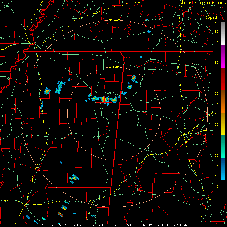Image resolution: width=227 pixels, height=227 pixels.
Task: Select the green segment of the VIL color bar
Action: click(x=223, y=147)
